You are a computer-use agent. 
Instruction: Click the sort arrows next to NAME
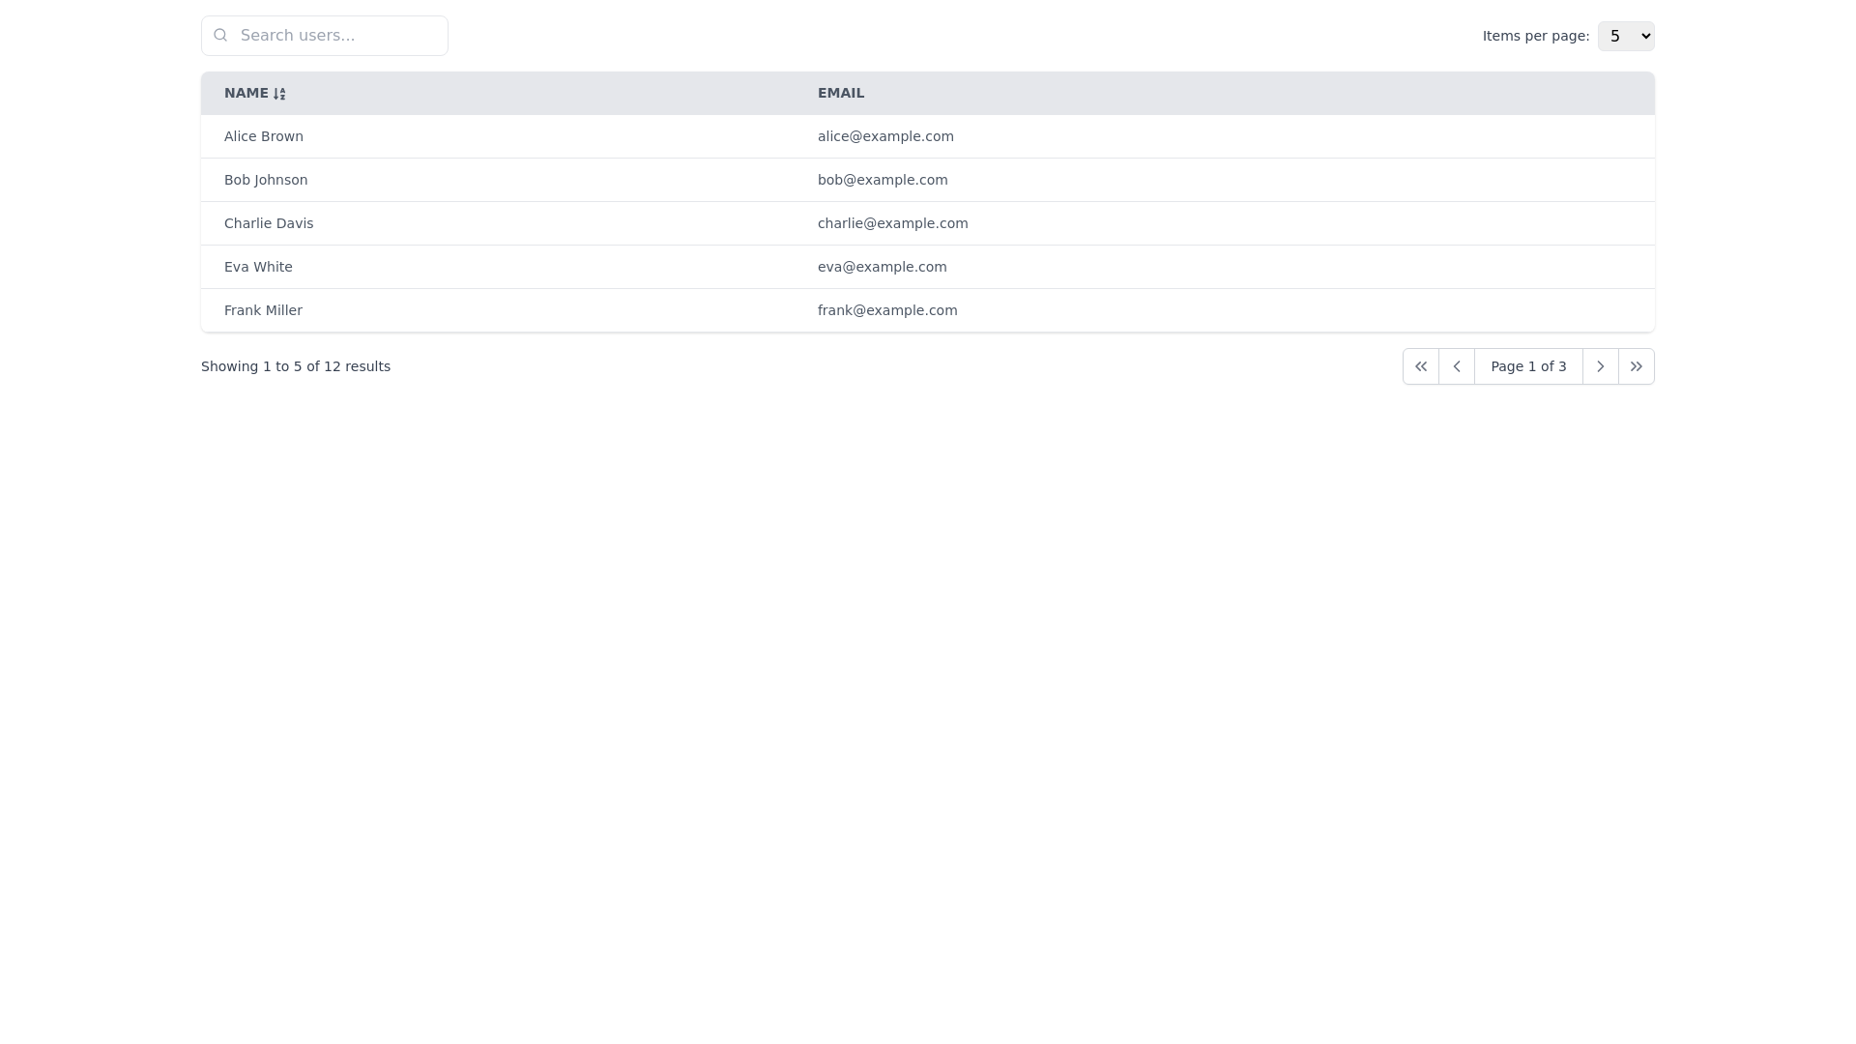click(x=279, y=93)
